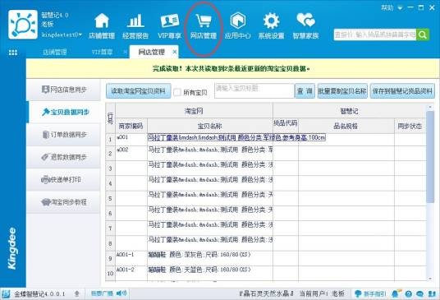Screen dimensions: 440x300
Task: Open 应用中心 hexagon icon
Action: point(238,21)
